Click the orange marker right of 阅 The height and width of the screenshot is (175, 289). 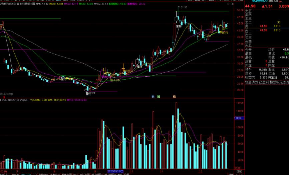point(174,97)
